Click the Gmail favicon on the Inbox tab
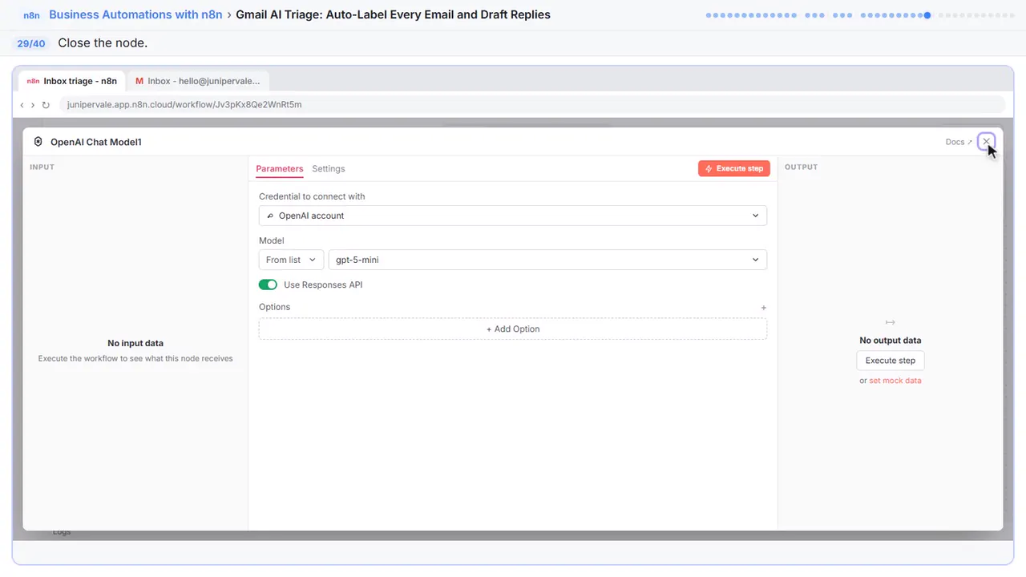Image resolution: width=1026 pixels, height=577 pixels. 139,81
